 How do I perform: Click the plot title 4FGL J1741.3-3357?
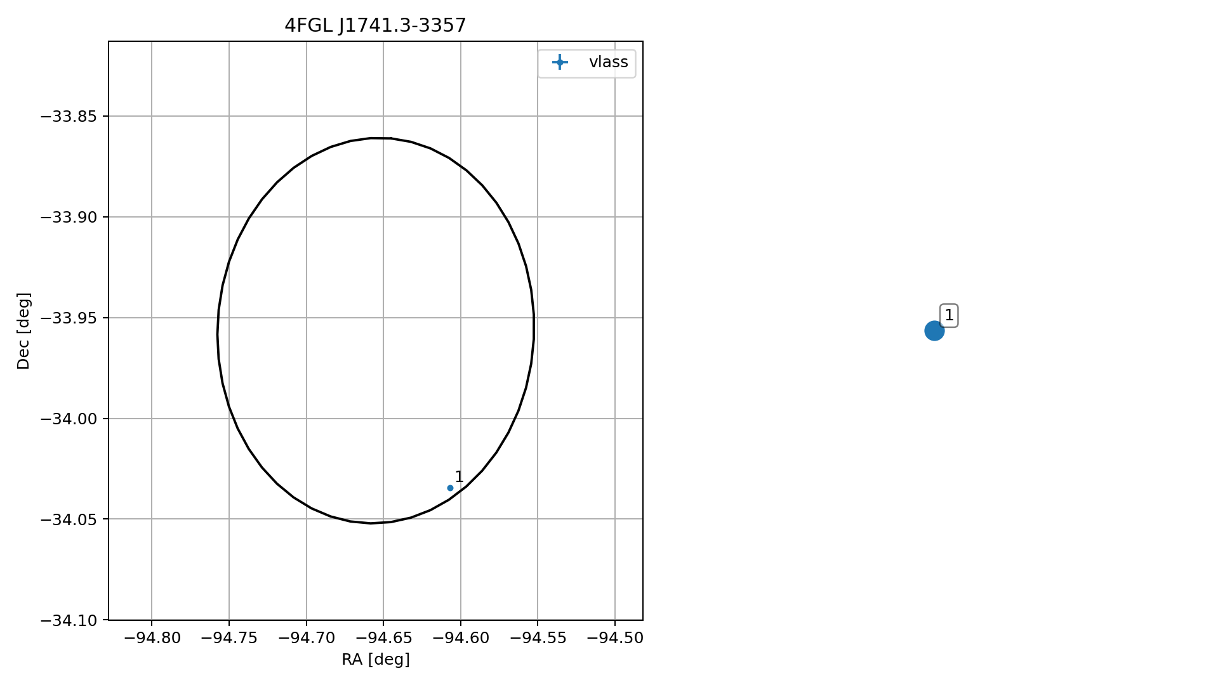[x=375, y=25]
